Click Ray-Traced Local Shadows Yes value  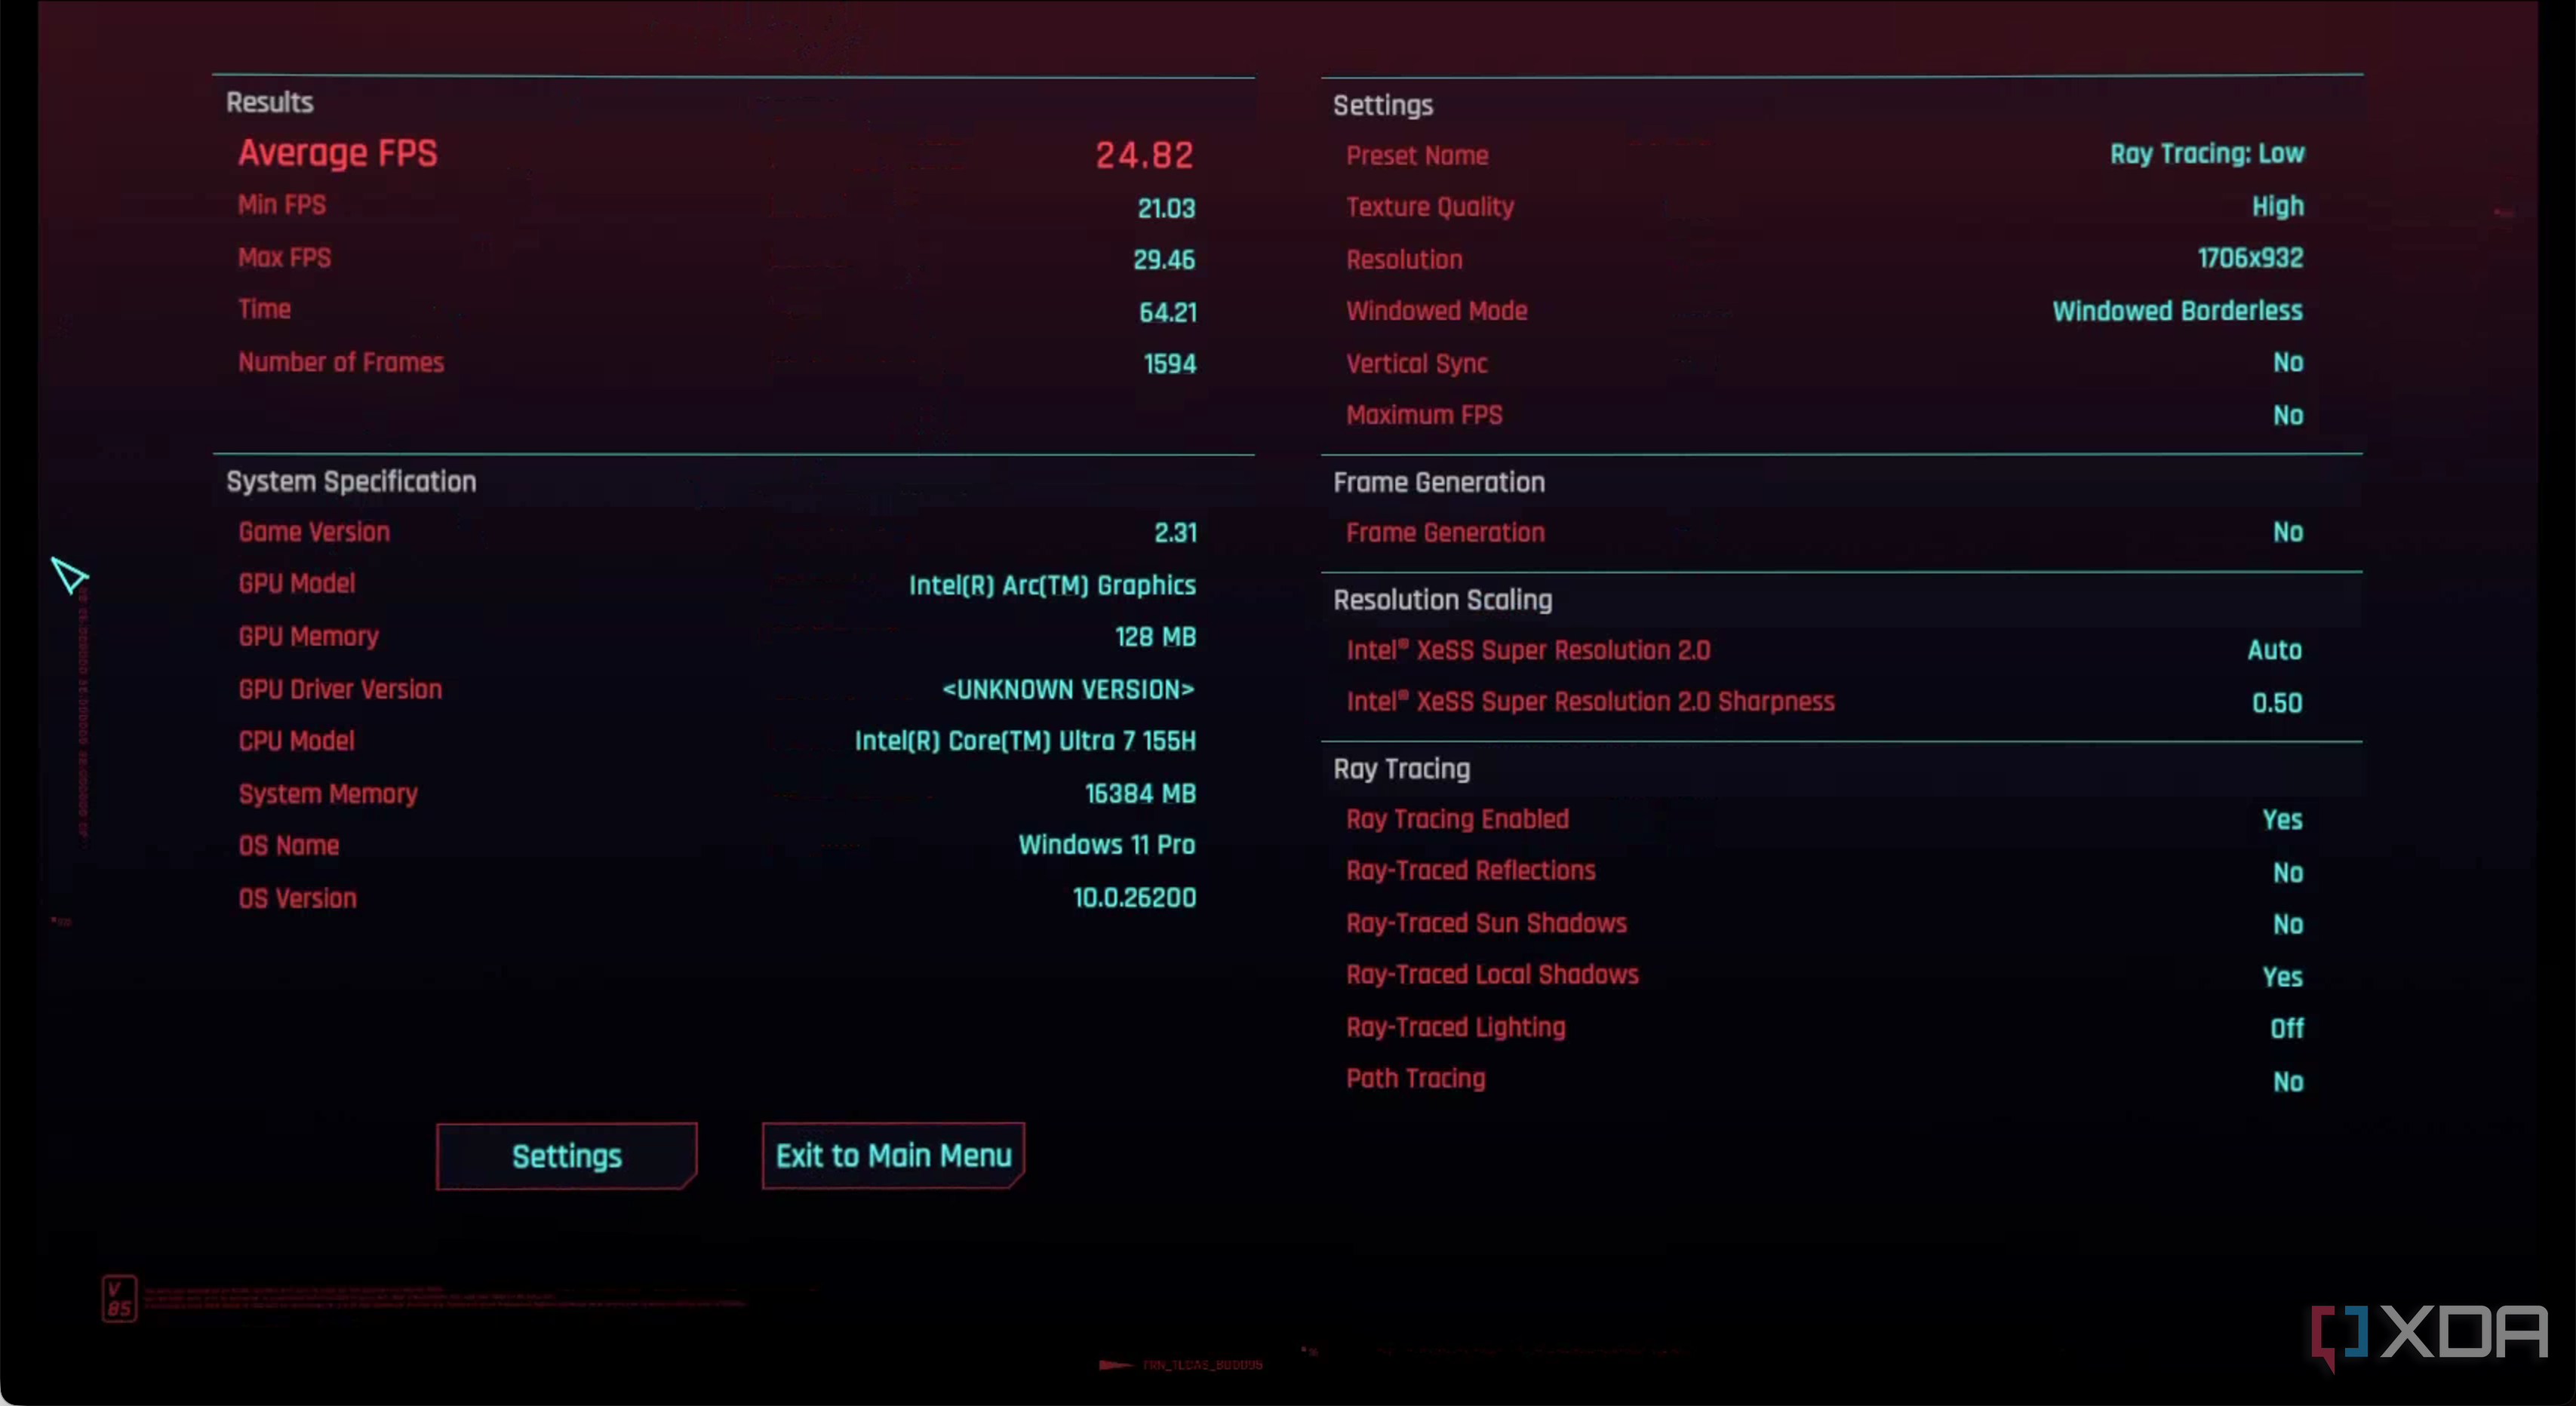(2282, 977)
